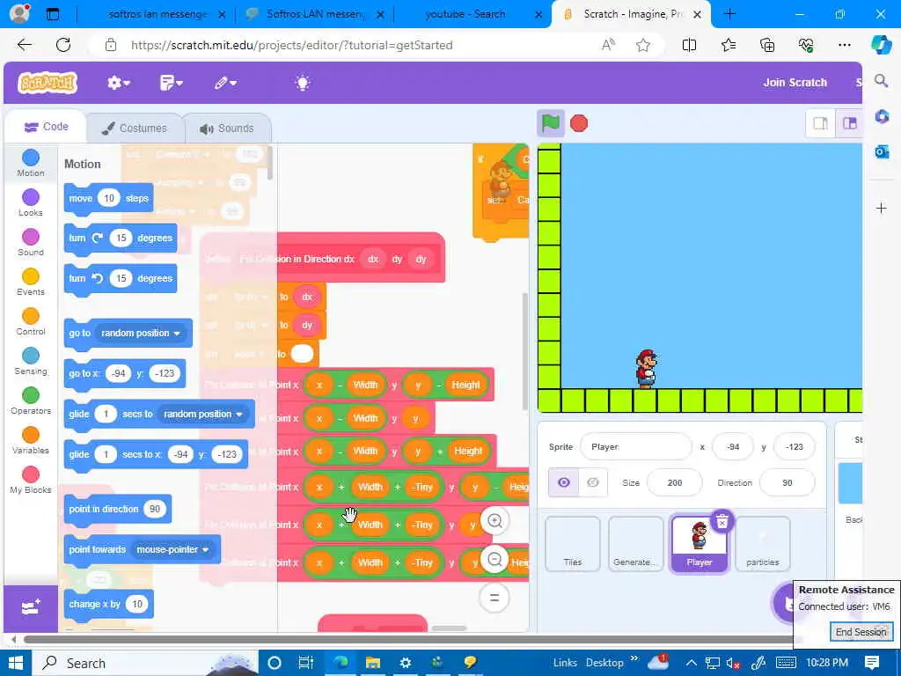
Task: Click the 'turn counterclockwise 15 degrees' block
Action: [121, 279]
